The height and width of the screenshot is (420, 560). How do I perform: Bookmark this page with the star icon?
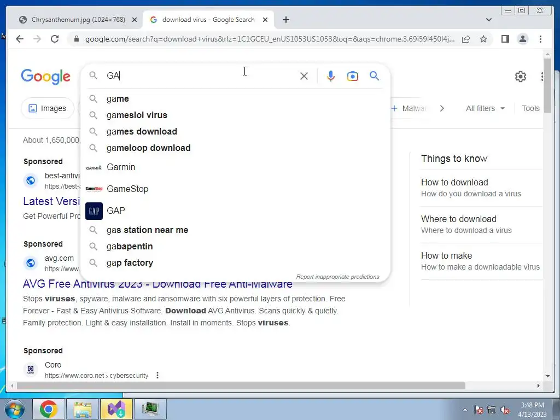[483, 39]
